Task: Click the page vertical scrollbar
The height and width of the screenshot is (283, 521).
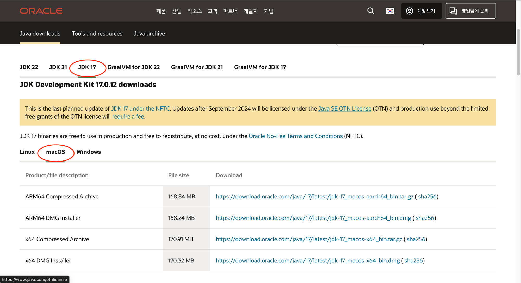Action: (518, 52)
